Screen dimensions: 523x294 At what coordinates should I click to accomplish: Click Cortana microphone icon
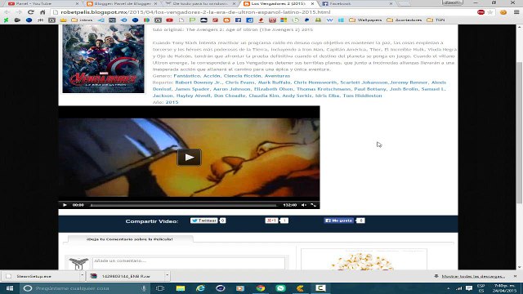(x=144, y=288)
